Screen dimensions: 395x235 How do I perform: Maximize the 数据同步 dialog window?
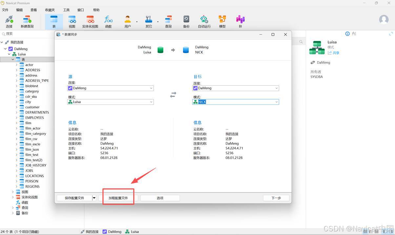(273, 34)
